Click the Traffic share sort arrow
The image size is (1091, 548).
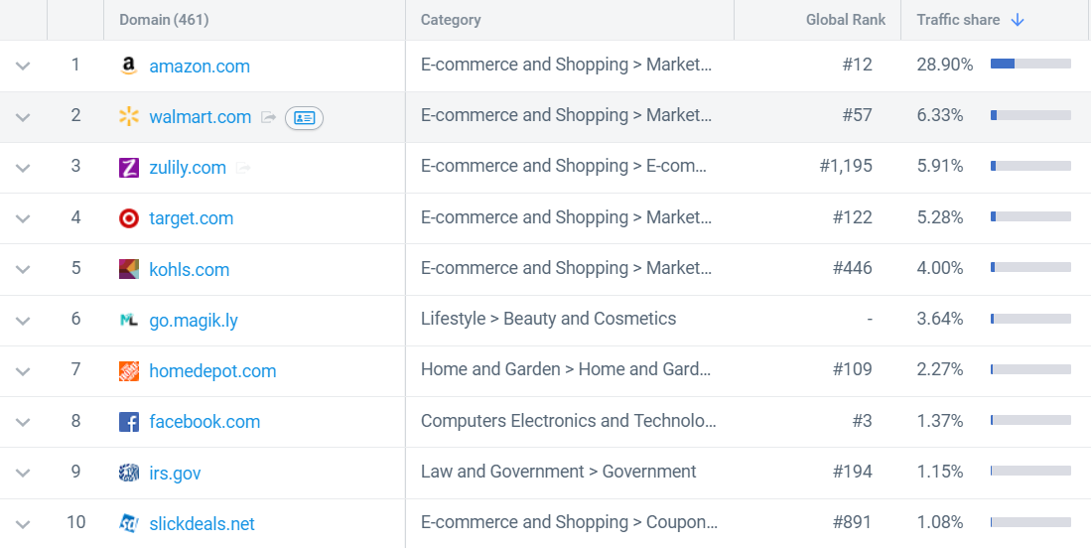click(x=1018, y=20)
